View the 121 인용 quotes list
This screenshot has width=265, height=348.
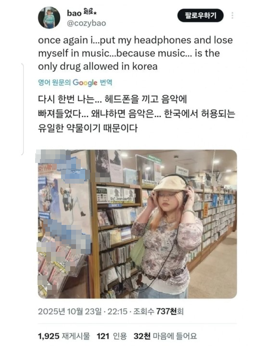112,336
